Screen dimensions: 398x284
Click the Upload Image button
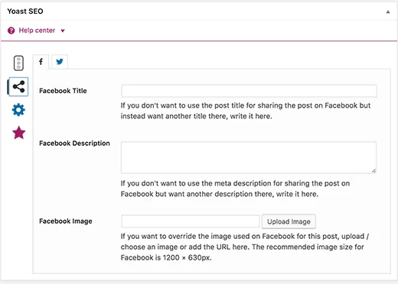coord(289,221)
